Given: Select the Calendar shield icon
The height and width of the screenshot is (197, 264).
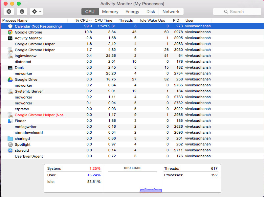Looking at the screenshot, I should pyautogui.click(x=10, y=26).
